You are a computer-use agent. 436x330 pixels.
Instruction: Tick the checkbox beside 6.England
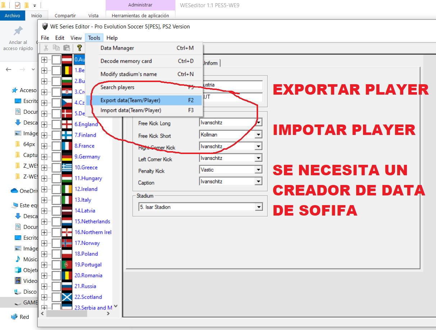point(56,124)
